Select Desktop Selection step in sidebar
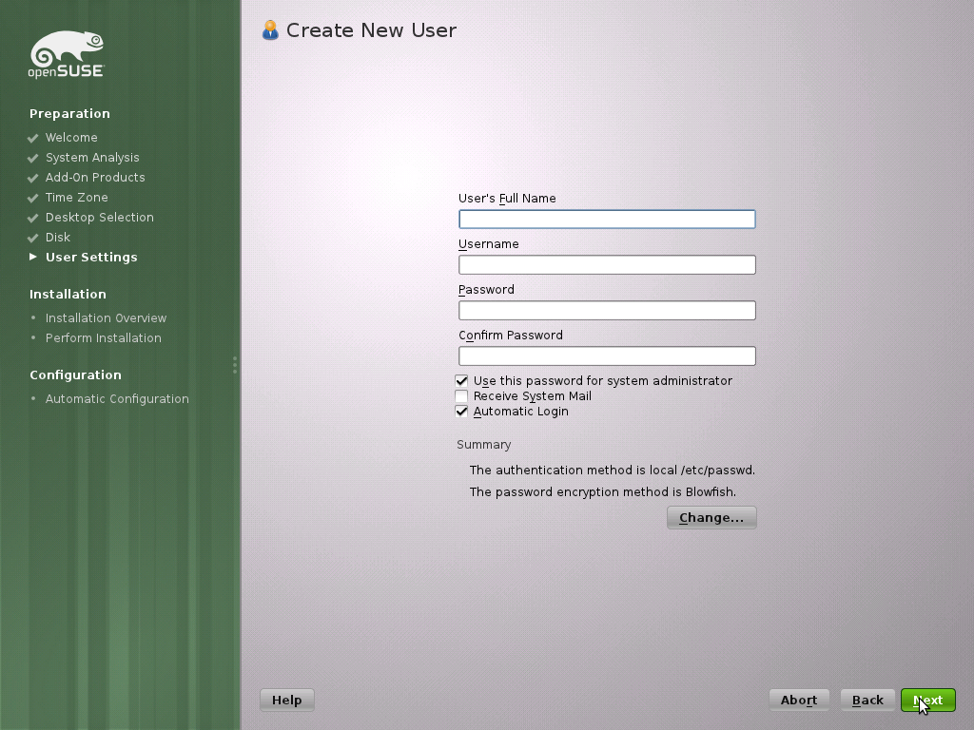The height and width of the screenshot is (730, 974). (x=99, y=218)
